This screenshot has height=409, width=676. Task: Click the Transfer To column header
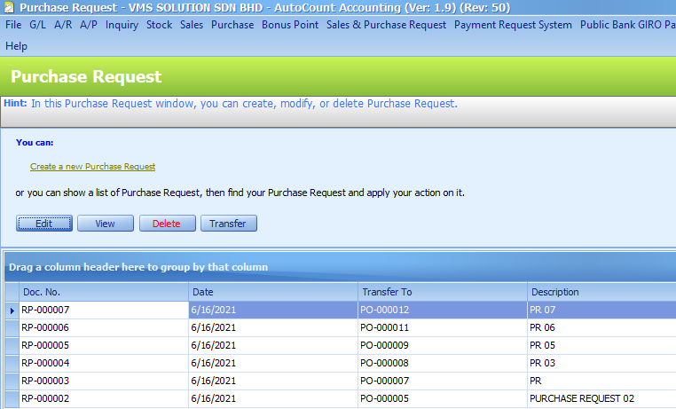click(x=441, y=292)
